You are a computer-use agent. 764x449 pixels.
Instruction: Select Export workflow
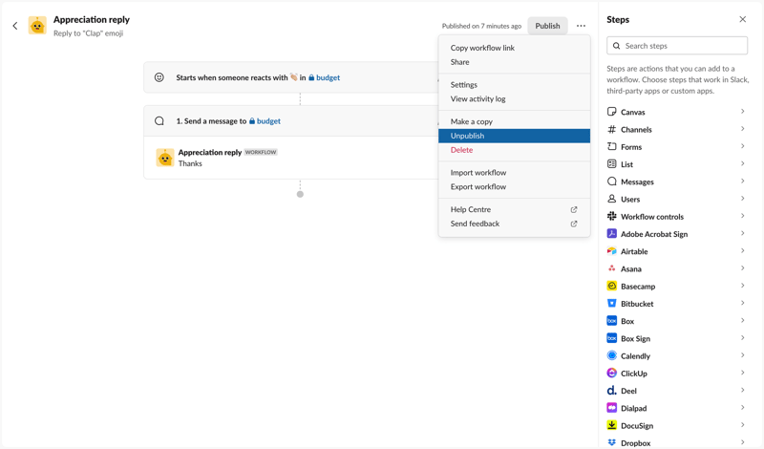pos(514,186)
